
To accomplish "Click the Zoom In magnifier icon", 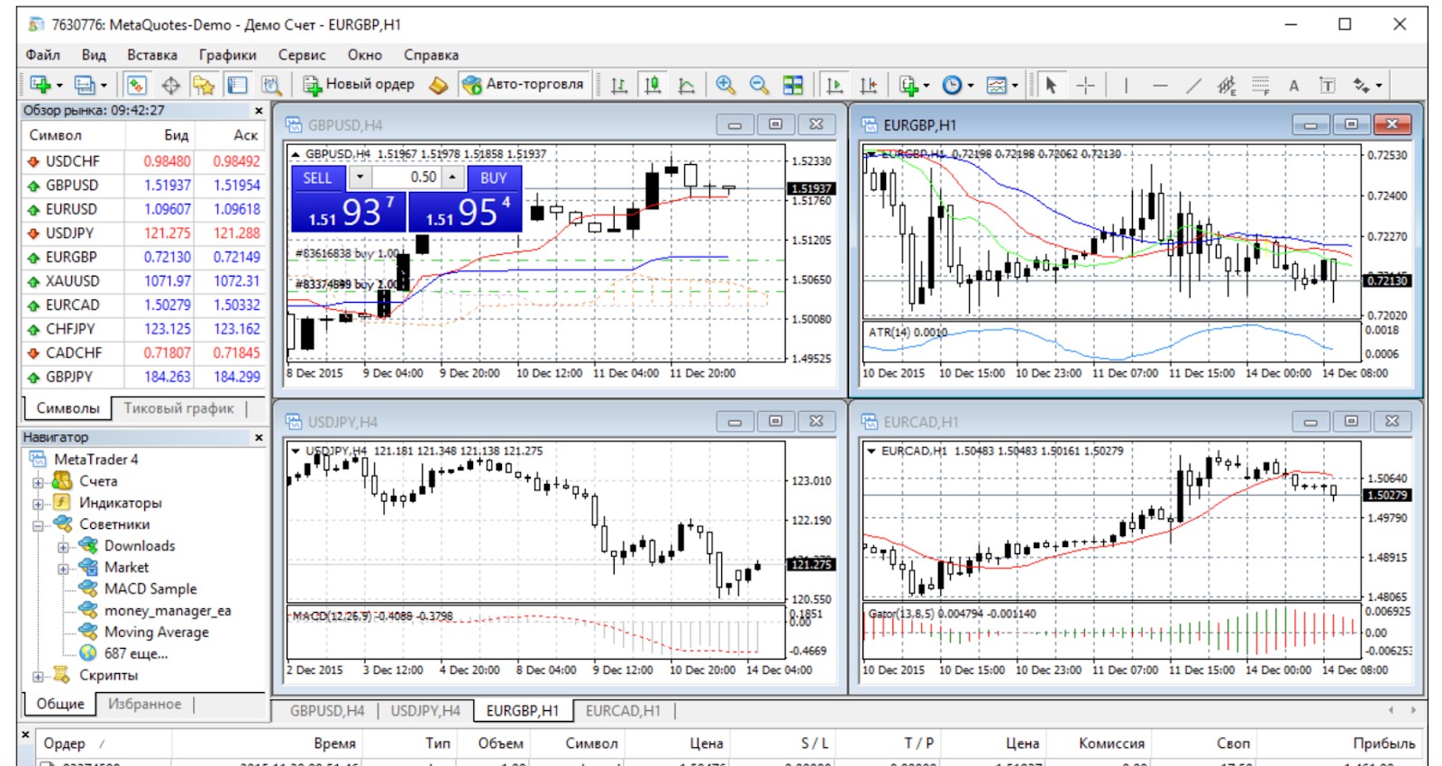I will pos(725,85).
